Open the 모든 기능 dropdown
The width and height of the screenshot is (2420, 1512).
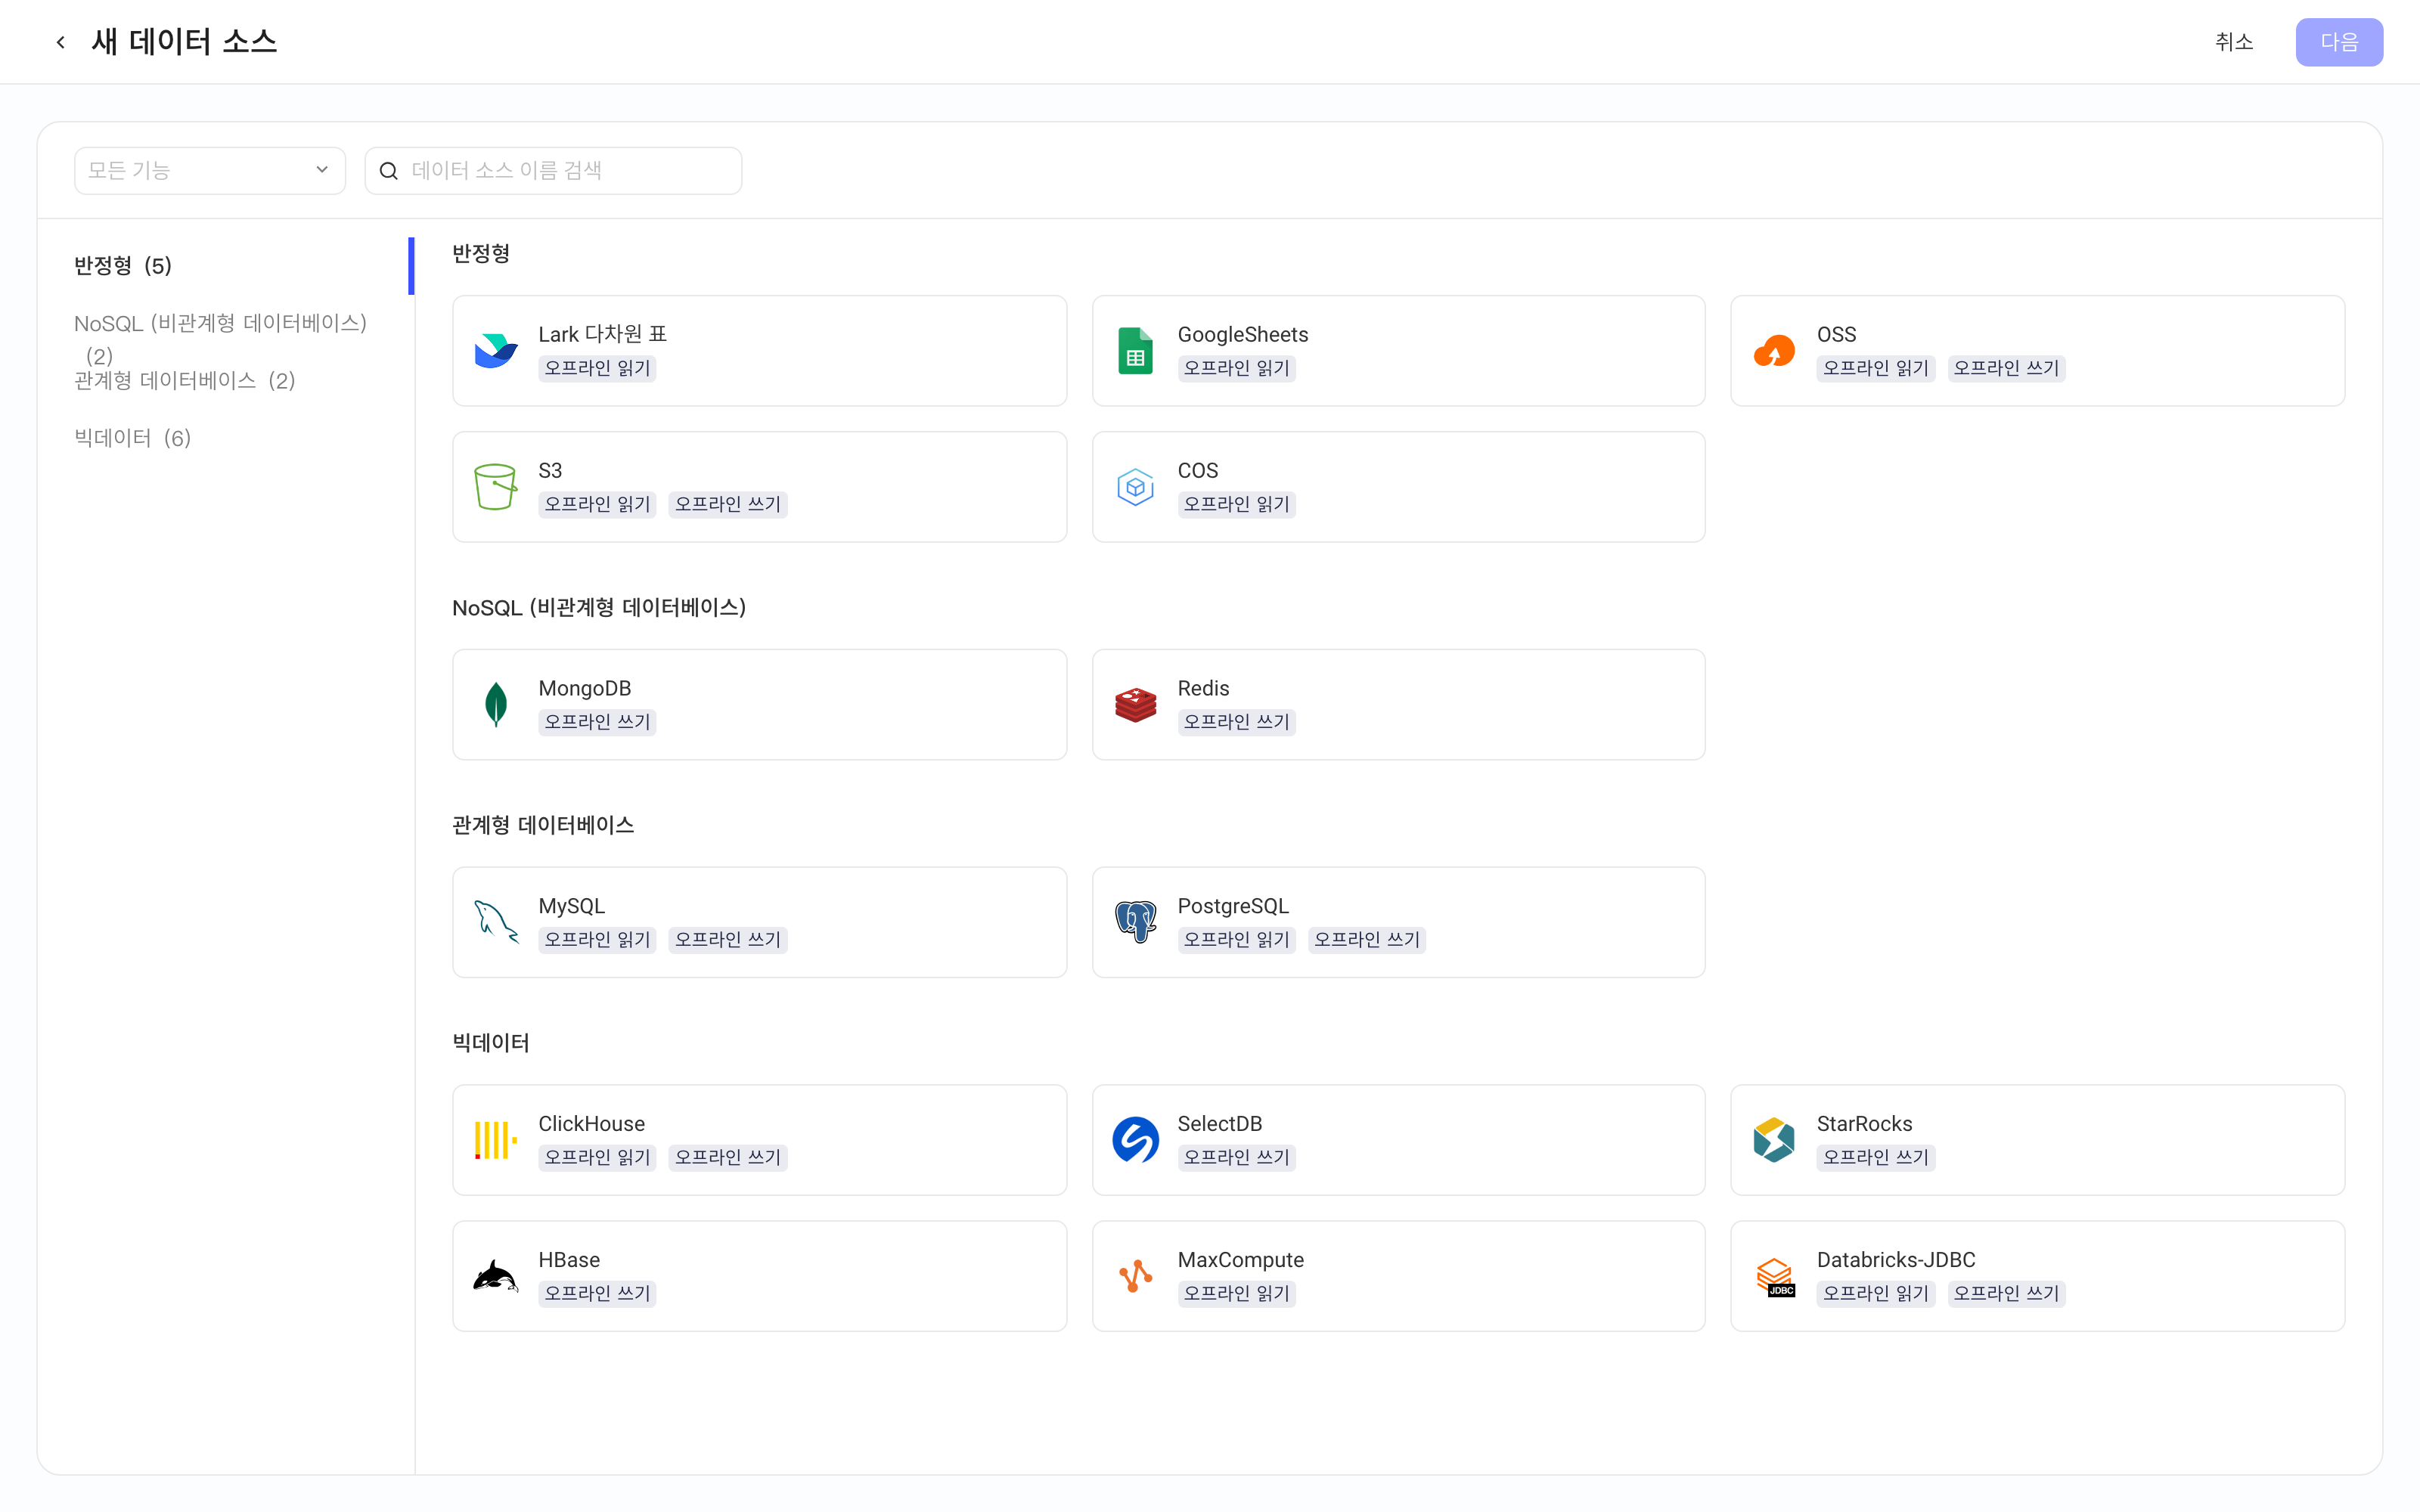click(210, 171)
